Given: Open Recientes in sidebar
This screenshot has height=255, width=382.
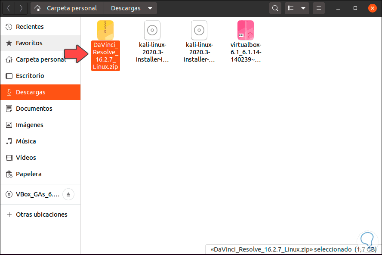Looking at the screenshot, I should 40,27.
